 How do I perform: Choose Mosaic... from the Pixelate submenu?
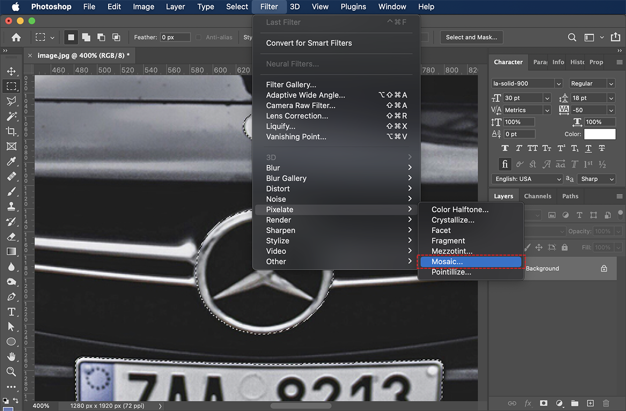(x=470, y=261)
